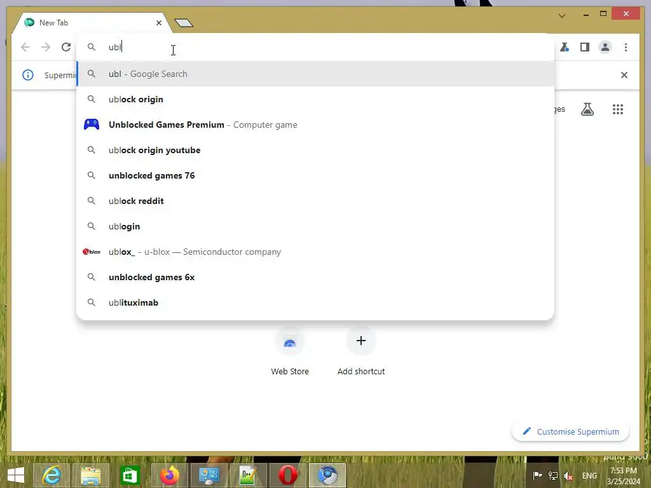
Task: Open the Windows Start button
Action: click(16, 475)
